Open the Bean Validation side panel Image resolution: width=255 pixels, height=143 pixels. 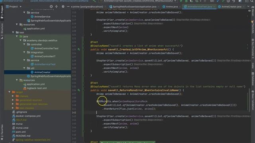(253, 100)
